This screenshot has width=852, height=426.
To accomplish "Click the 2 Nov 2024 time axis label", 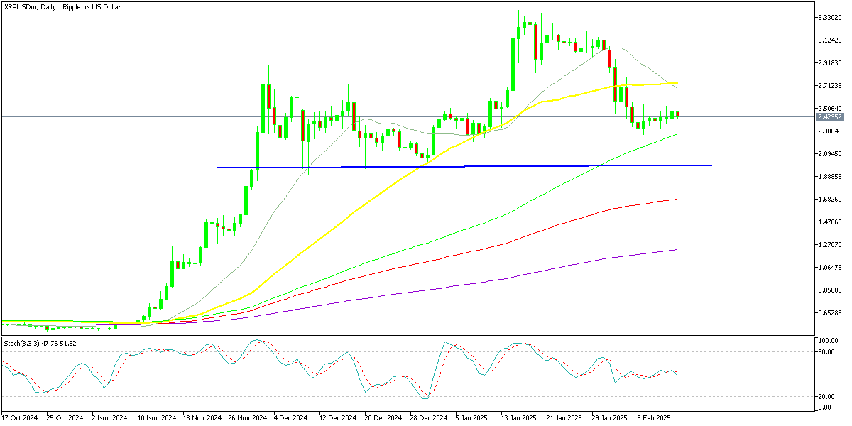I will coord(110,419).
